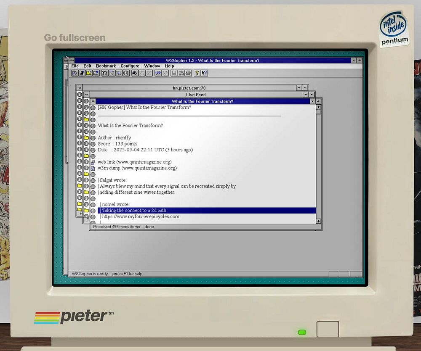Click the info icon beside 'Score : 133 points'
This screenshot has width=421, height=351.
[93, 144]
